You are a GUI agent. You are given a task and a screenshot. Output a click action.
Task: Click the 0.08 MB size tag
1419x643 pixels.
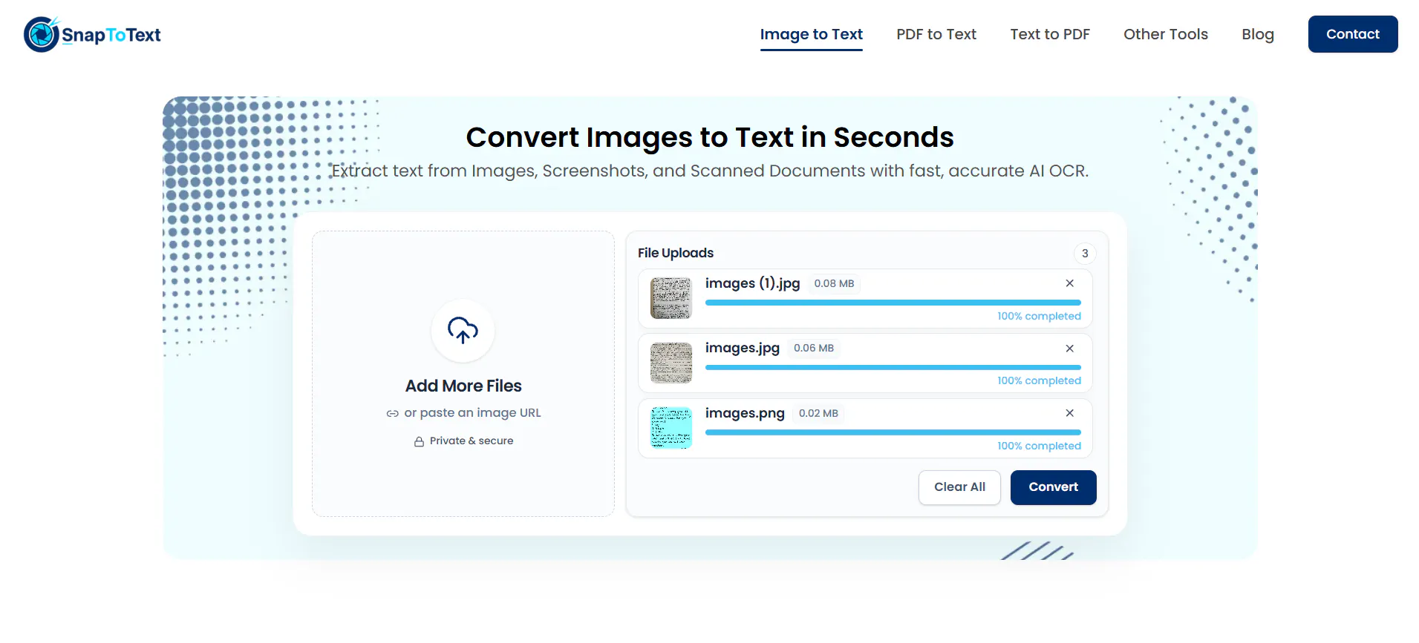pyautogui.click(x=834, y=283)
